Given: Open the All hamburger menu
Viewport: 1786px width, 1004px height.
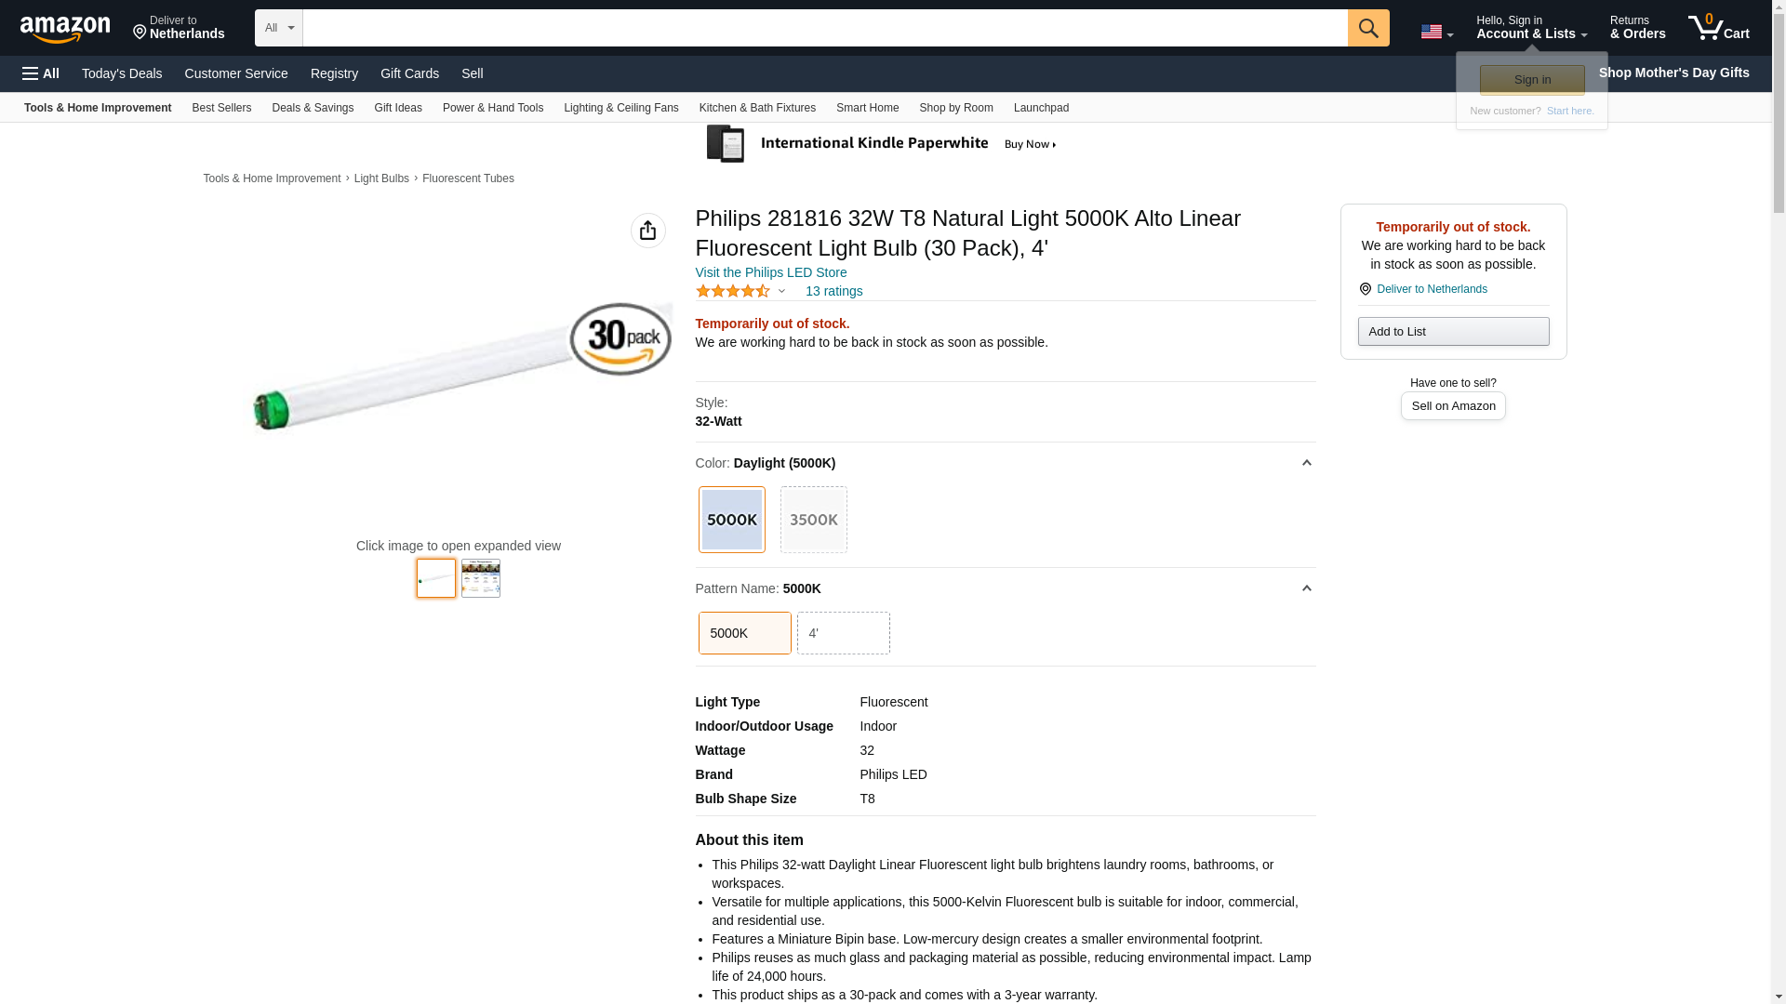Looking at the screenshot, I should pyautogui.click(x=41, y=73).
